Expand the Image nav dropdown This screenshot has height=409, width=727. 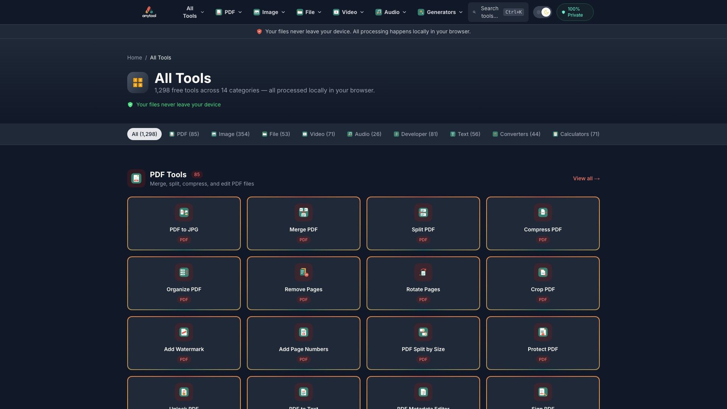(269, 12)
